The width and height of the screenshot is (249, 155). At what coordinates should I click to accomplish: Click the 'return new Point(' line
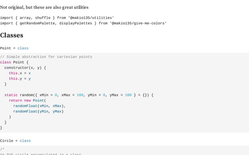[x=27, y=101]
